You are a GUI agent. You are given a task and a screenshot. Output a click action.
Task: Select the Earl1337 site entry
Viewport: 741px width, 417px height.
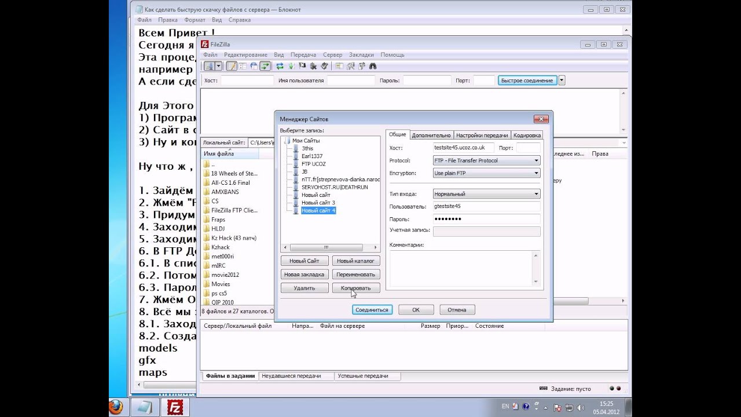312,156
